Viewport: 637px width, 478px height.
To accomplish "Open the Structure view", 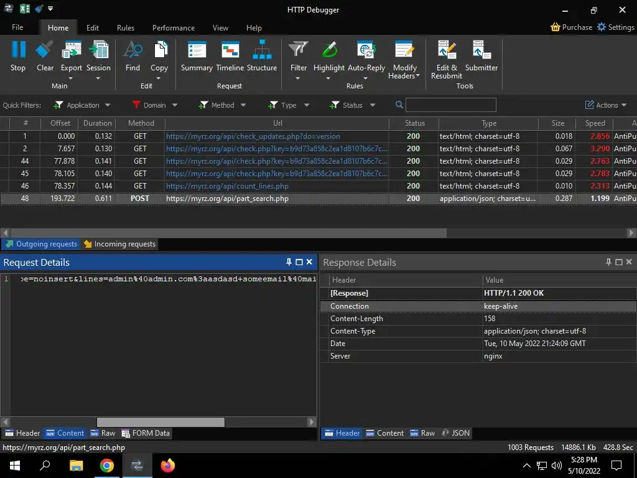I will click(262, 50).
